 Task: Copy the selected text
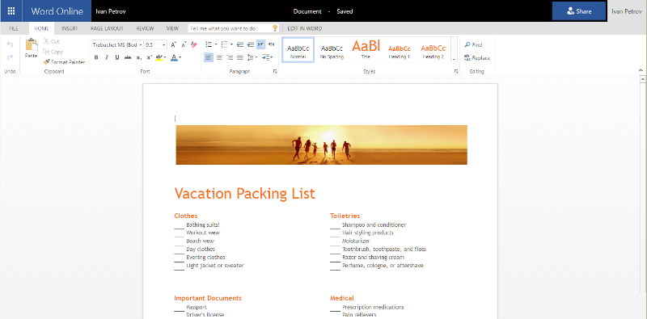coord(53,52)
